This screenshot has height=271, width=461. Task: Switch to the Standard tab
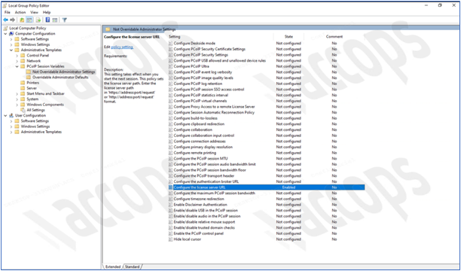(x=132, y=267)
